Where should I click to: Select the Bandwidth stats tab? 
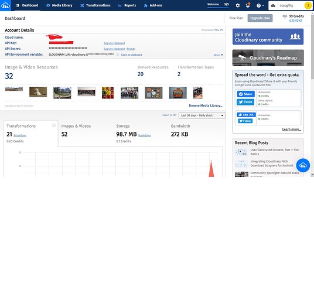[x=195, y=132]
